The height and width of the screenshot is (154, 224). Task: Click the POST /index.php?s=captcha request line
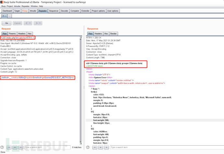[17, 38]
